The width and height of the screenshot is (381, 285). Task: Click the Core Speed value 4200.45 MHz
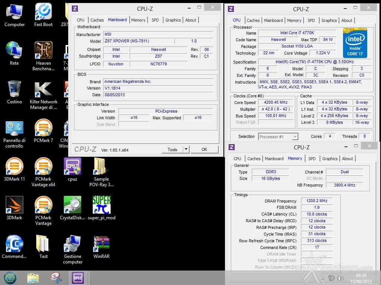click(x=276, y=103)
